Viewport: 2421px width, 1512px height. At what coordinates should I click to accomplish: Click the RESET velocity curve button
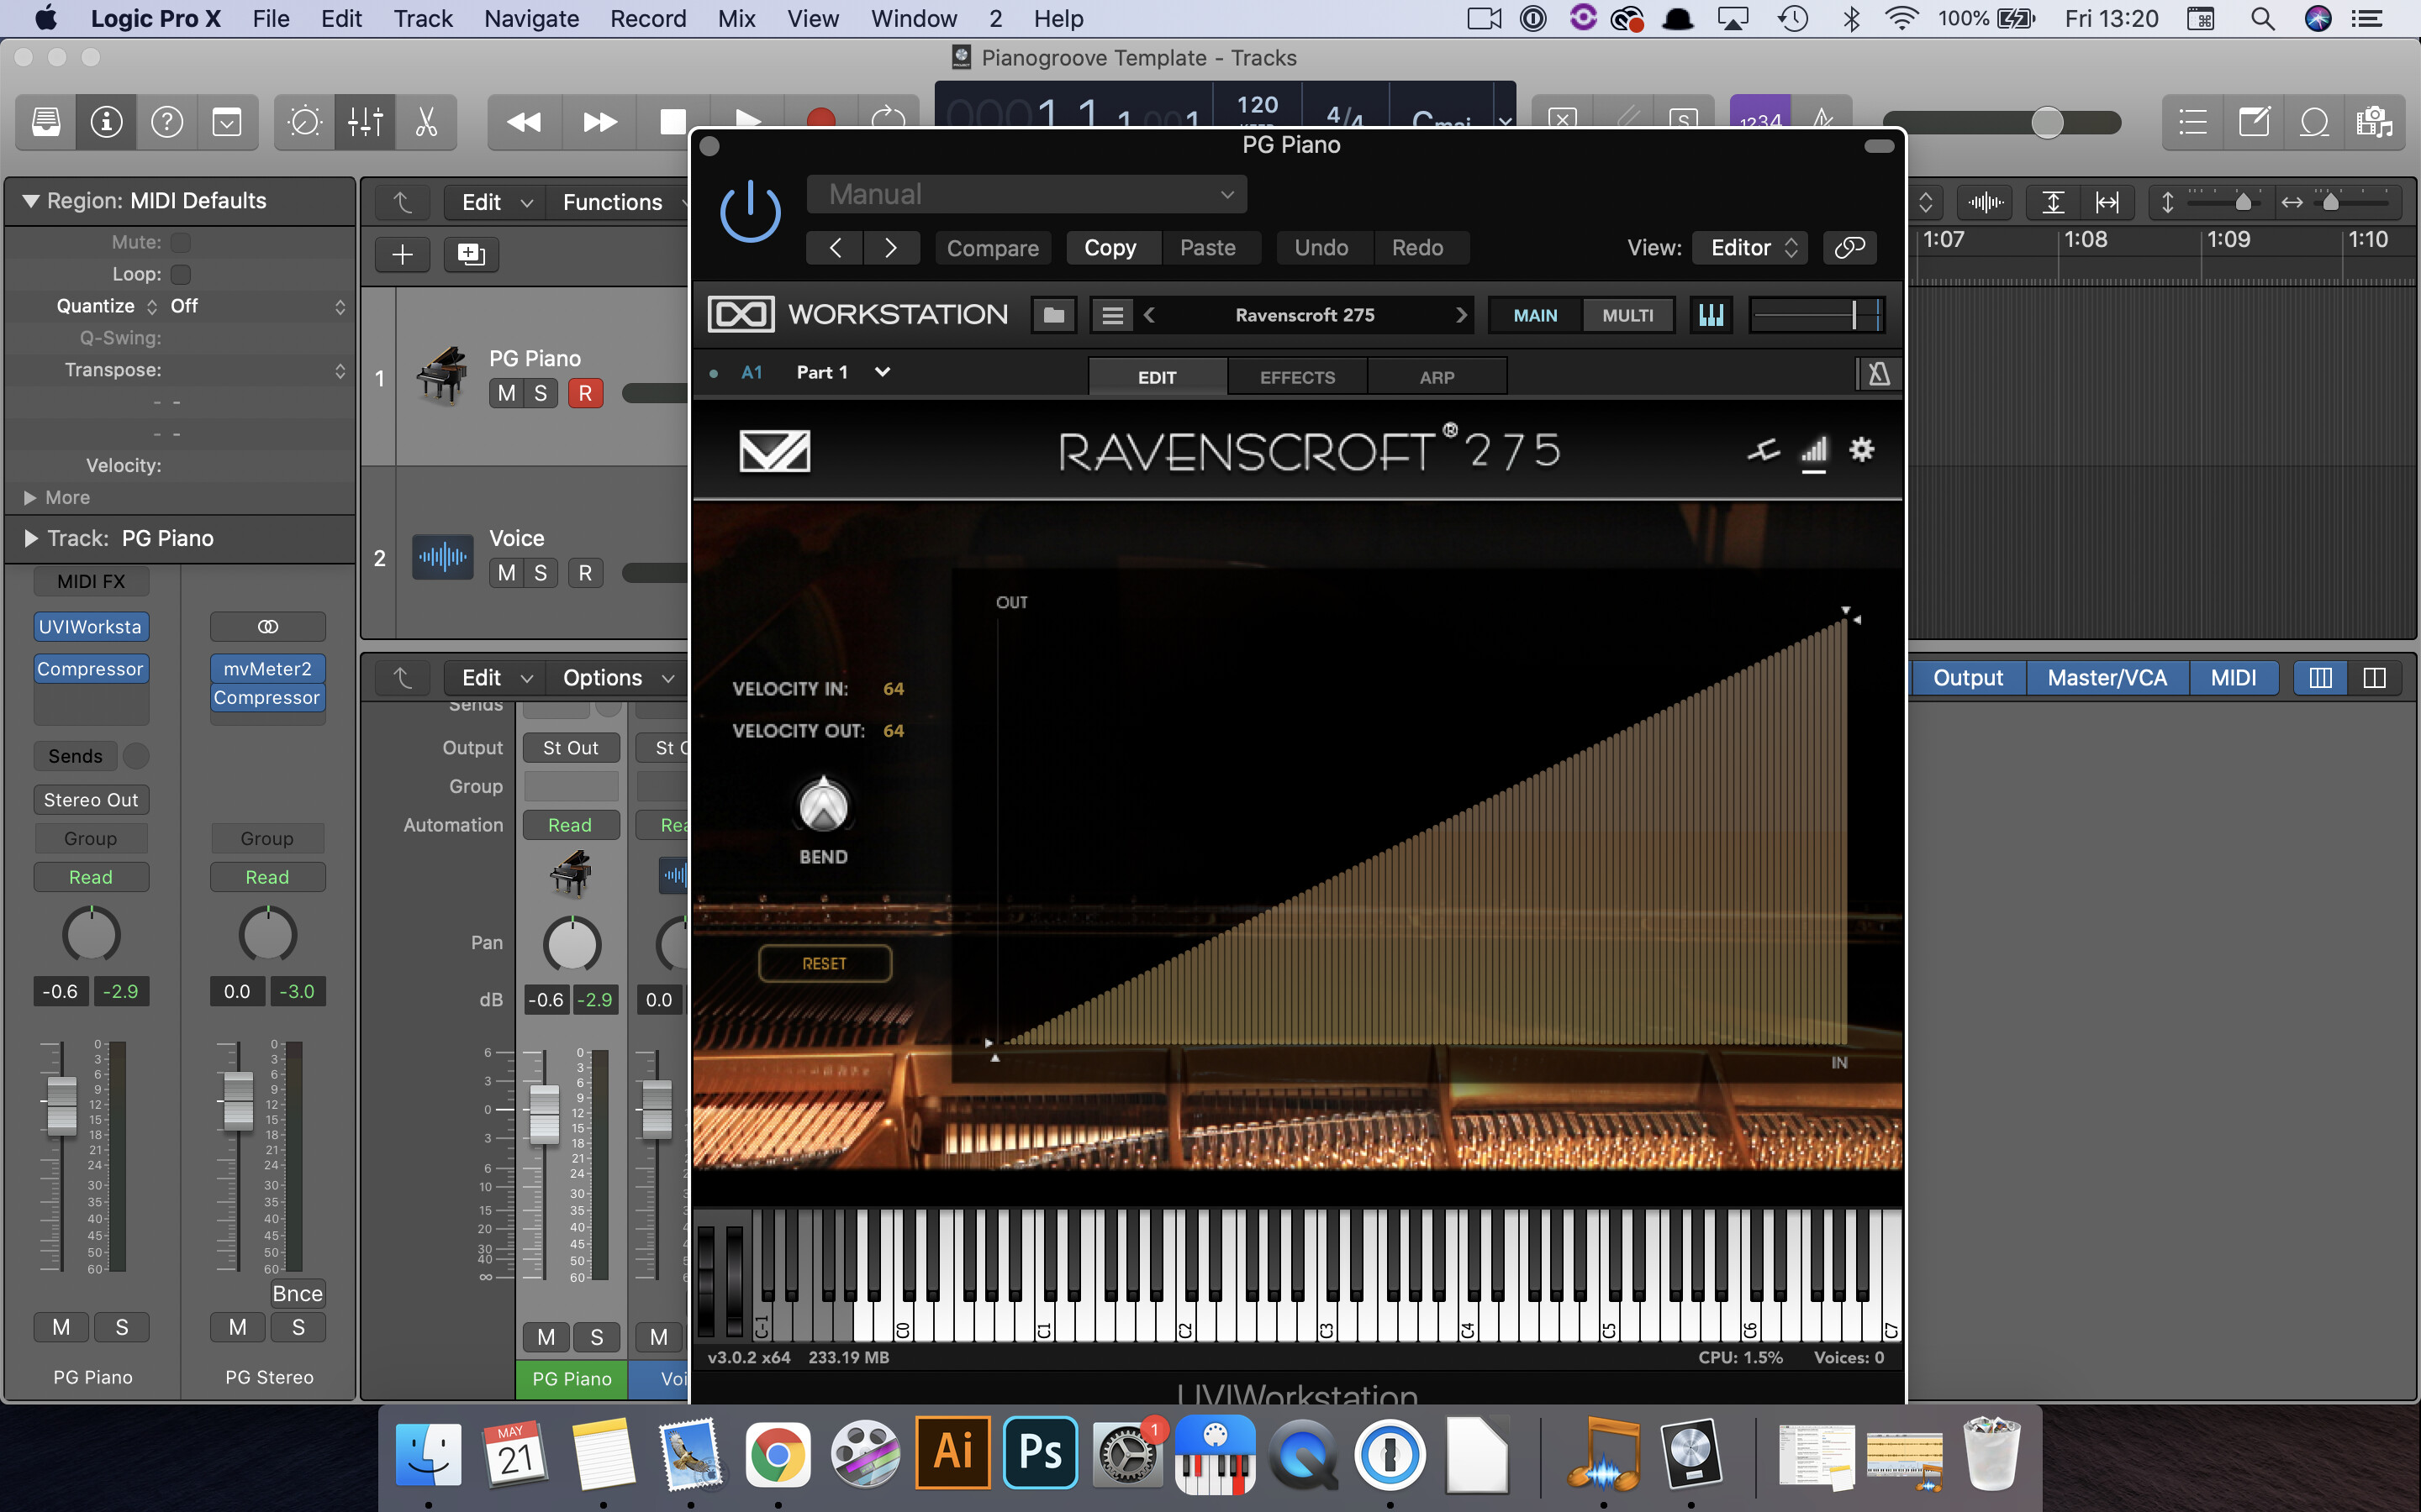point(825,964)
